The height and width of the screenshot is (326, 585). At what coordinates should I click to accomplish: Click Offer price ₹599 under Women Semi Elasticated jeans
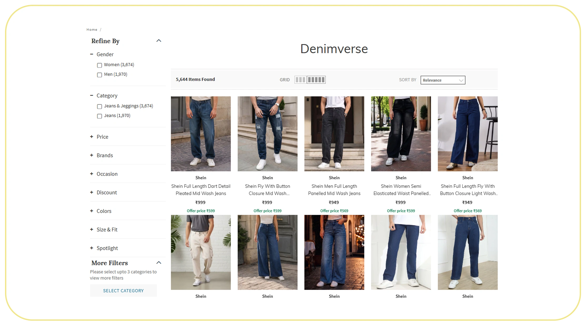(x=401, y=211)
